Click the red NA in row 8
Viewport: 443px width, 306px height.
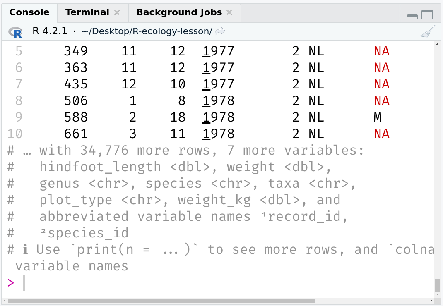point(382,101)
